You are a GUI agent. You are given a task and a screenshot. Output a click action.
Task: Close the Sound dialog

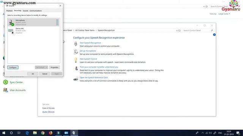[x=60, y=6]
